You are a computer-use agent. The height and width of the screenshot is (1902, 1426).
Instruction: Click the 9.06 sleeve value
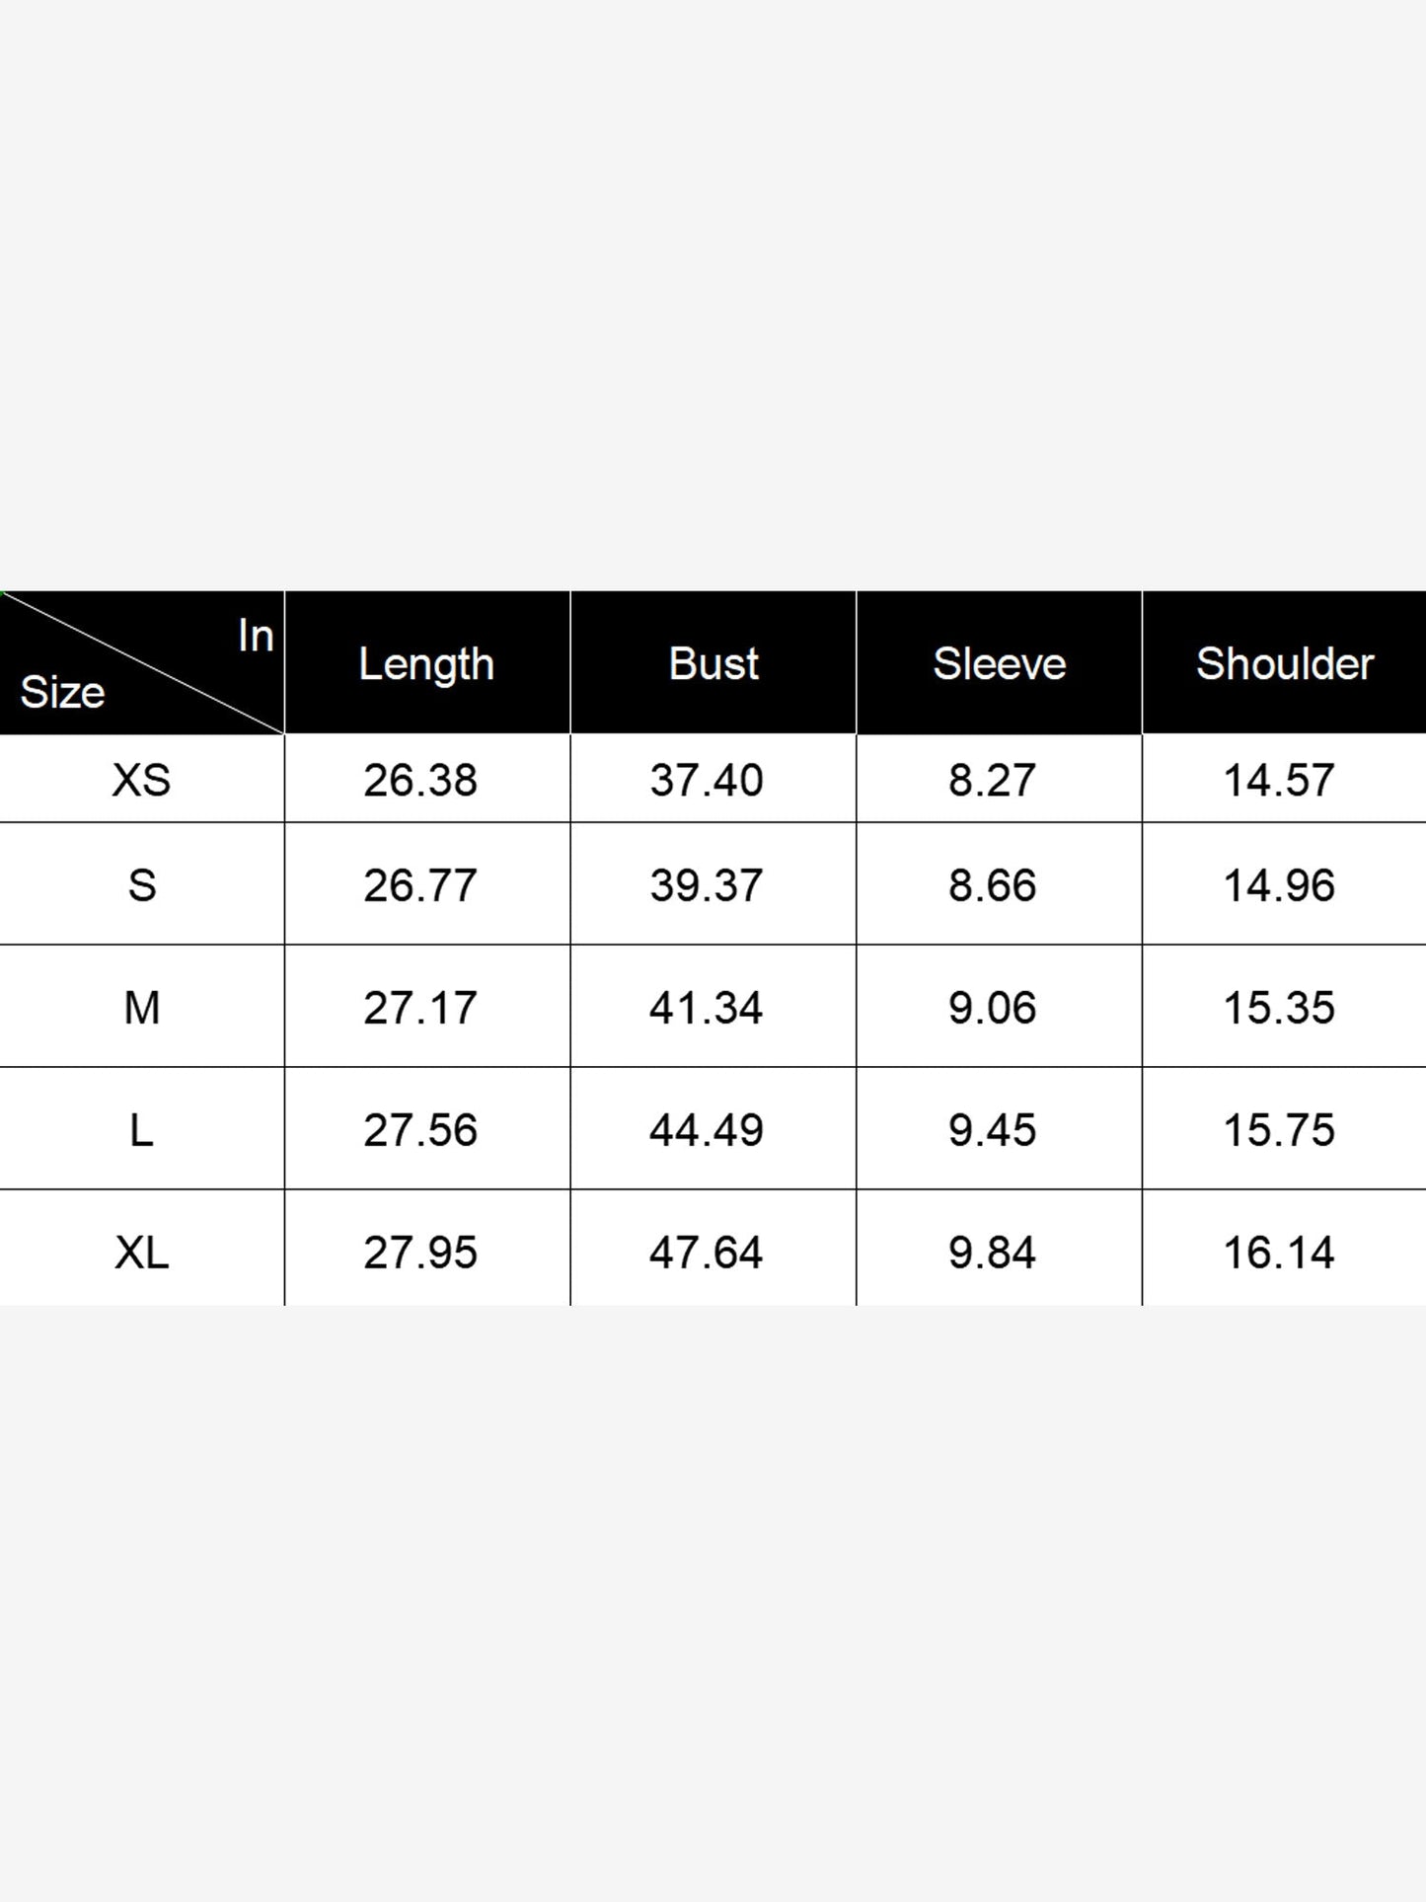992,1007
